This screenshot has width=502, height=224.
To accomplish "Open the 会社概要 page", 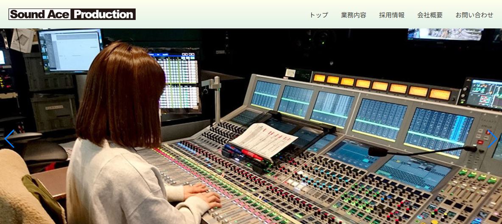I will click(430, 15).
